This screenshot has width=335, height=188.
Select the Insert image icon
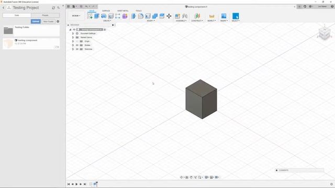(224, 16)
